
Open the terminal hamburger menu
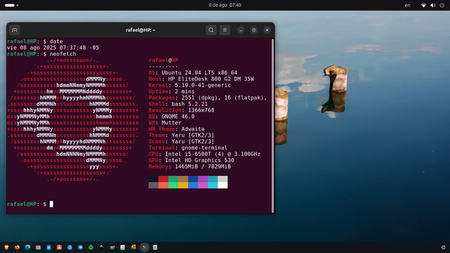pyautogui.click(x=225, y=30)
